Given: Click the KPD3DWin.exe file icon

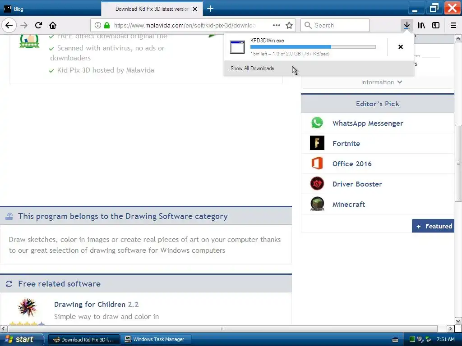Looking at the screenshot, I should point(237,47).
